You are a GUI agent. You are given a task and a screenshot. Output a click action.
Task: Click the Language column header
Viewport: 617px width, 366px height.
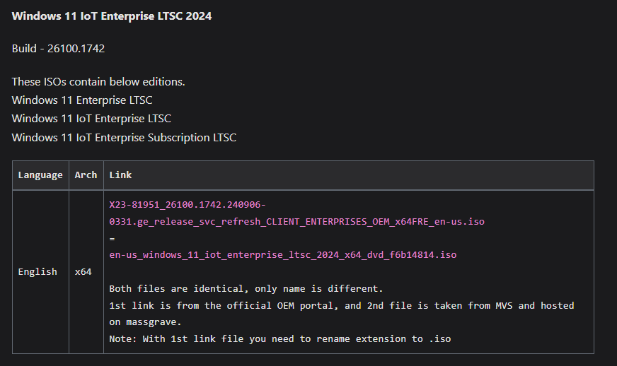40,175
